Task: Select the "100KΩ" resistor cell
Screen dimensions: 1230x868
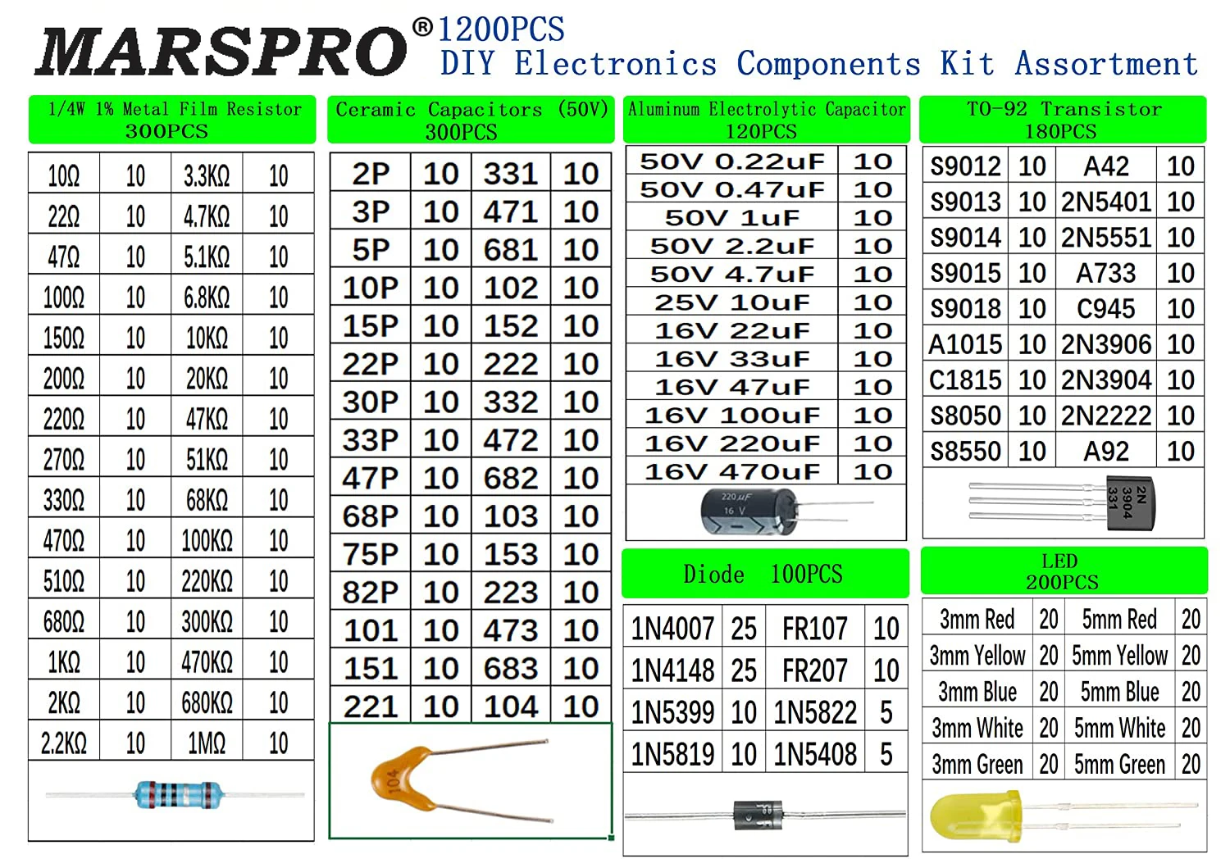Action: tap(207, 539)
